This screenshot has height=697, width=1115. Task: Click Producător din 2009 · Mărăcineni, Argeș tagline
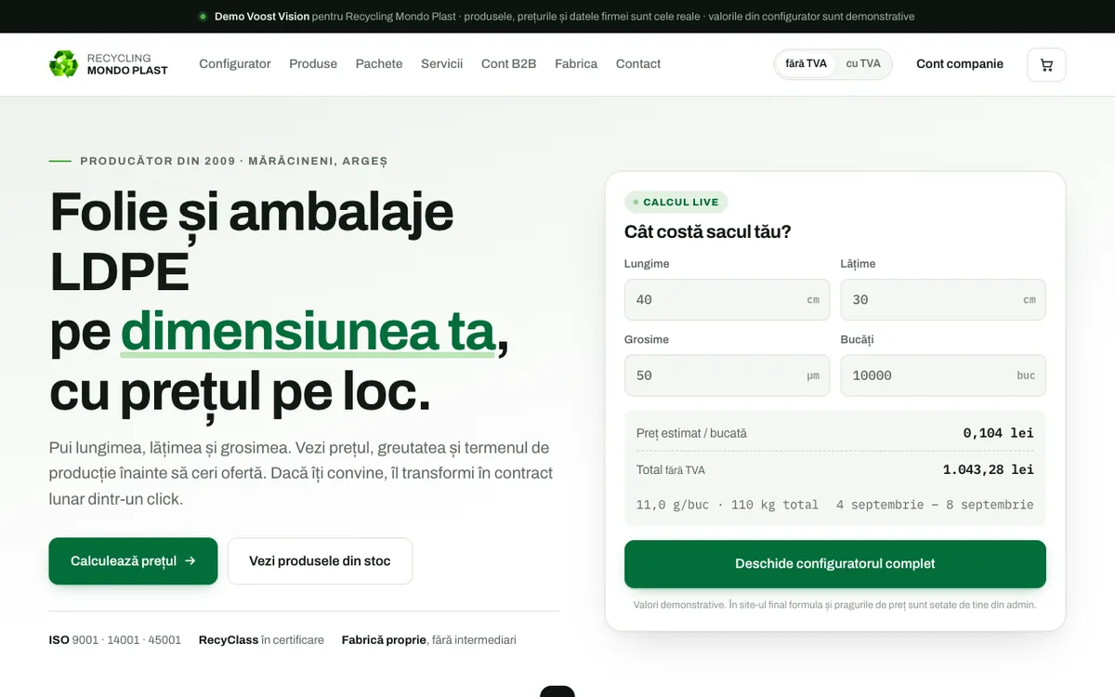(x=234, y=161)
